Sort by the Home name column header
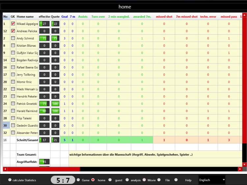The image size is (247, 185). point(27,16)
